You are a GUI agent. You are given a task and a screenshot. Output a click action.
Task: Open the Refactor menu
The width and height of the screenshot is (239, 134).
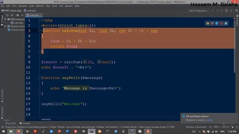pos(40,6)
